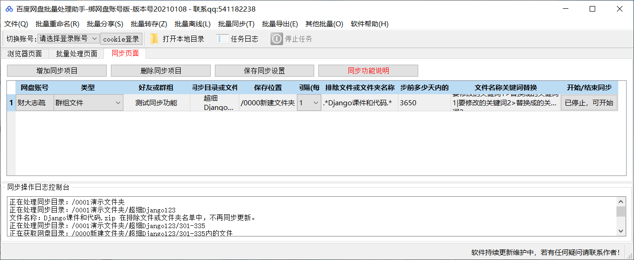
Task: Open the 批量转存(Z) menu
Action: tap(149, 24)
